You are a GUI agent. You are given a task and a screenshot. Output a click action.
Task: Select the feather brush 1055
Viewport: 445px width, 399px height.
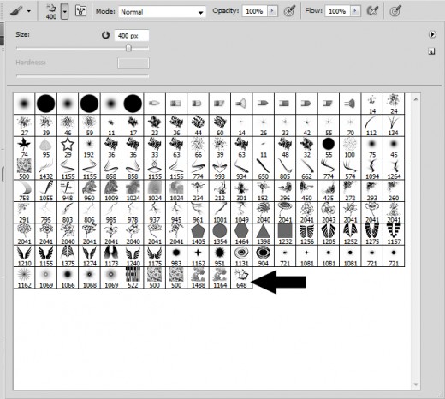(x=46, y=191)
